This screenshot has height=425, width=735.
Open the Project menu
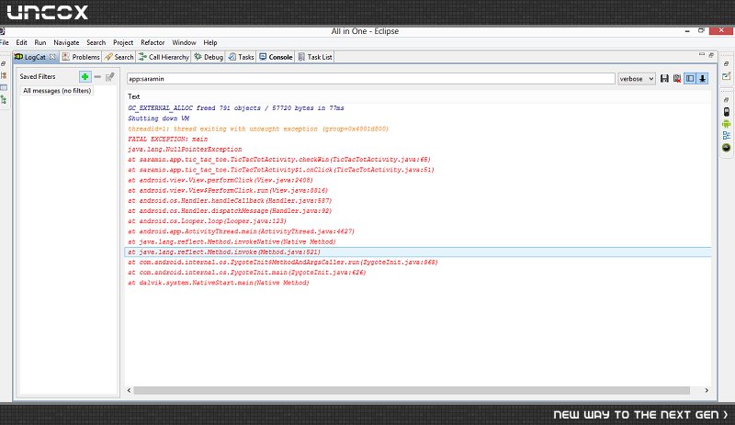coord(123,42)
